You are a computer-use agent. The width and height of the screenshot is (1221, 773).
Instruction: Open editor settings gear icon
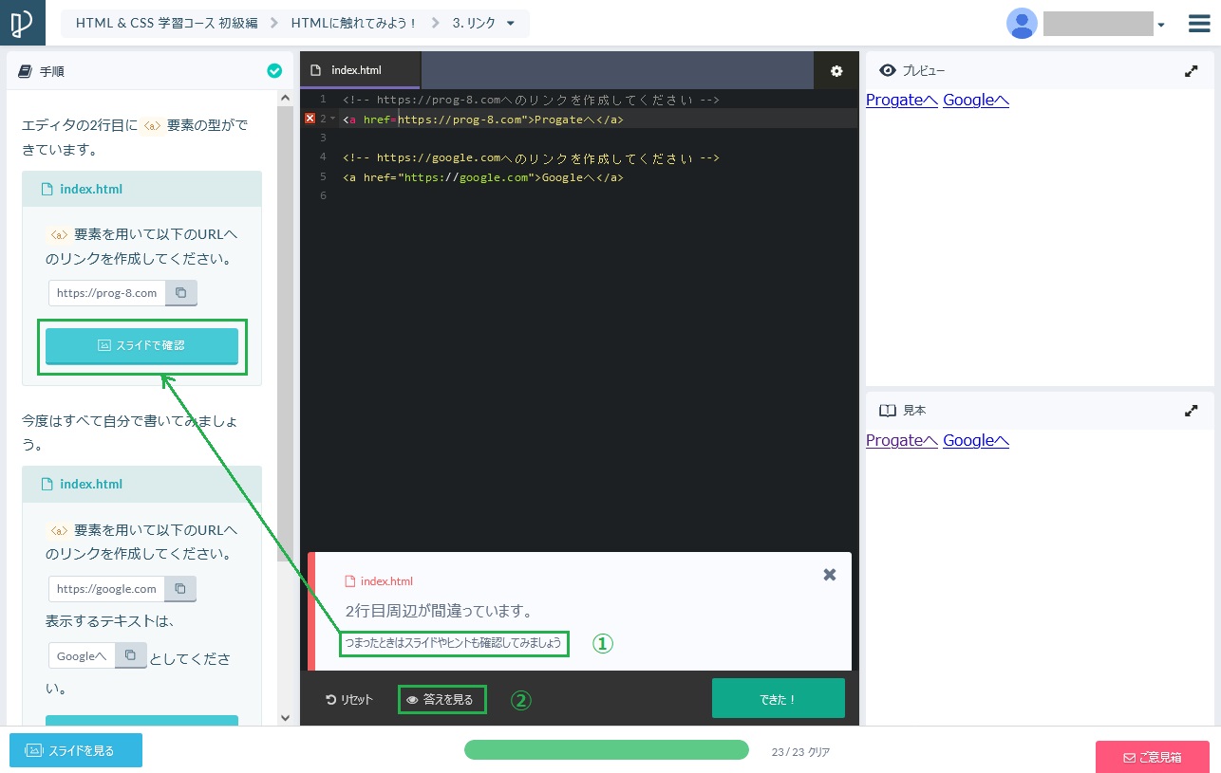[x=836, y=71]
